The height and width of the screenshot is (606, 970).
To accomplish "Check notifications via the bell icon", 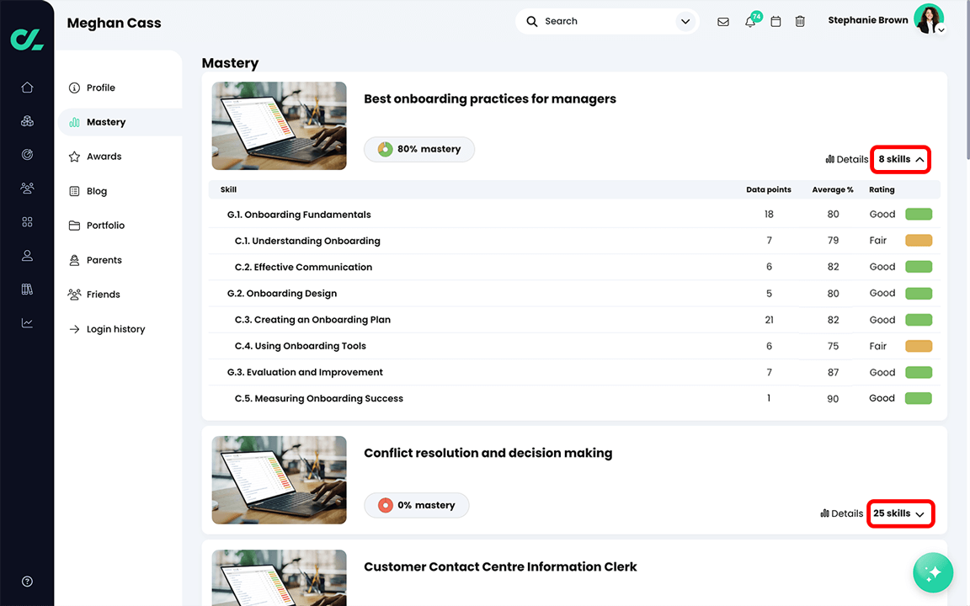I will [x=749, y=21].
